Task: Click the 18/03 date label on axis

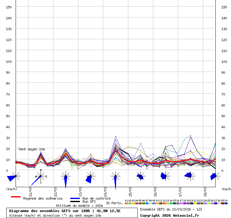Action: tap(205, 190)
